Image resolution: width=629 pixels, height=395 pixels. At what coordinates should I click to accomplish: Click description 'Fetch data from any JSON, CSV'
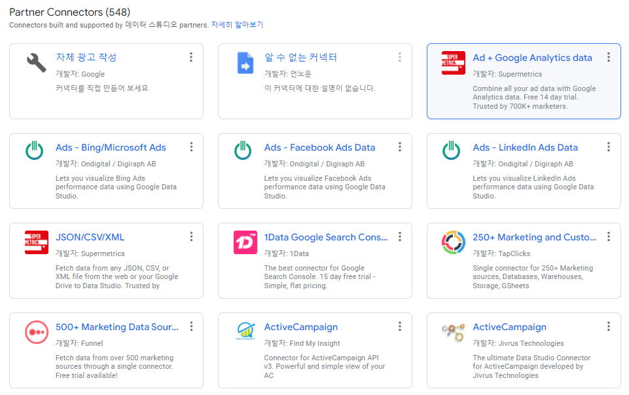[x=117, y=277]
